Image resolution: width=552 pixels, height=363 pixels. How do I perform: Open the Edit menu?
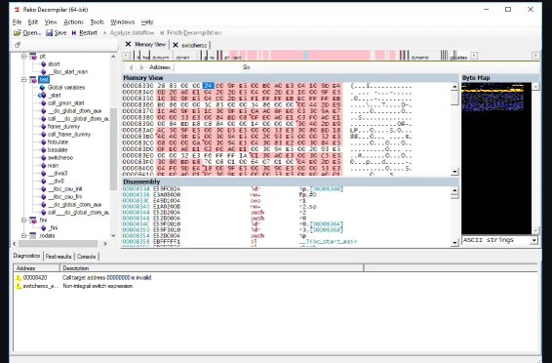click(x=33, y=21)
